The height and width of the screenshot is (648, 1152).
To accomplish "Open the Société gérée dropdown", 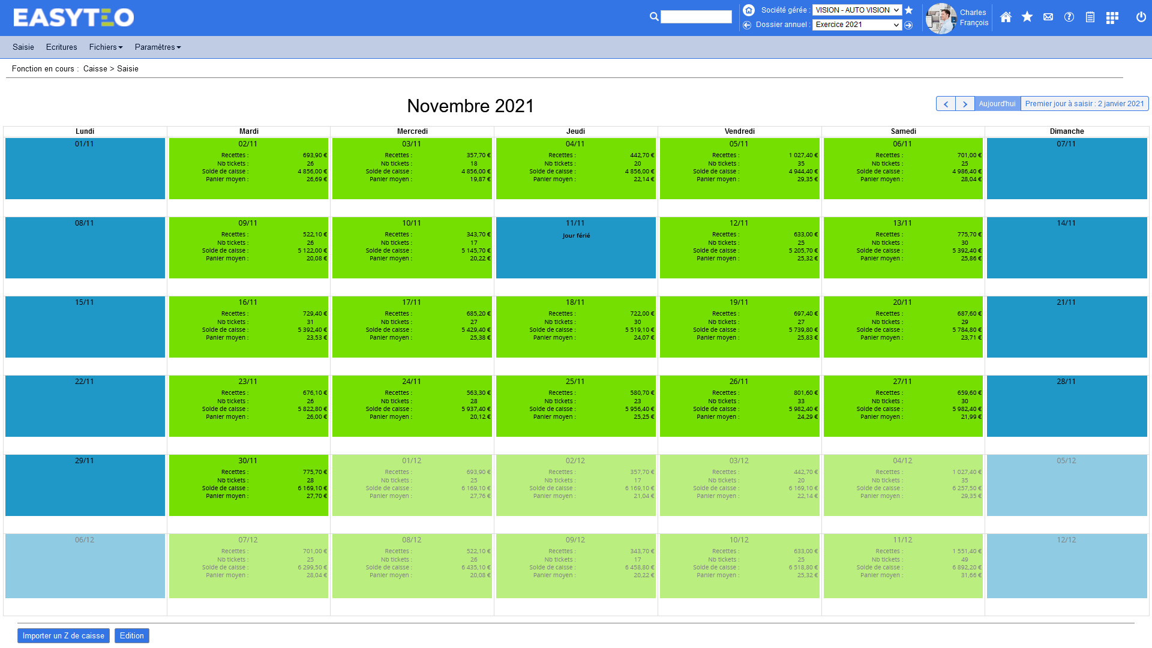I will point(857,10).
